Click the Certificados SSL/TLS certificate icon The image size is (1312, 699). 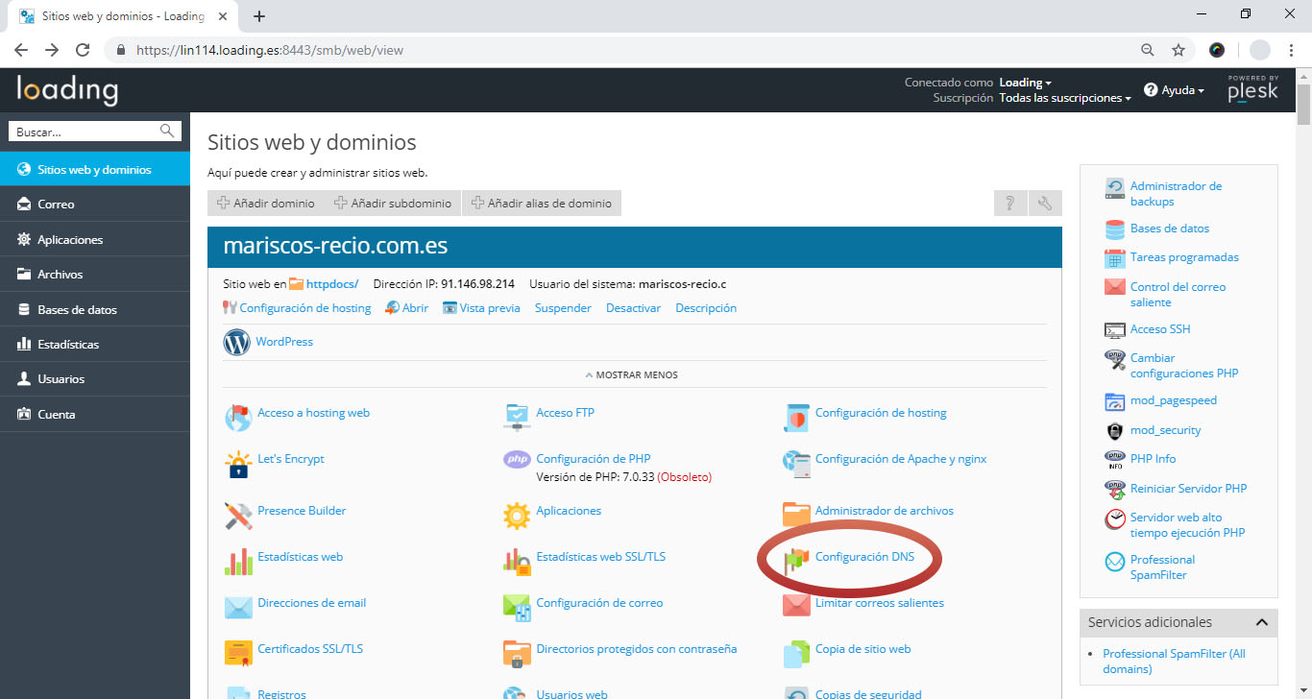[x=237, y=654]
